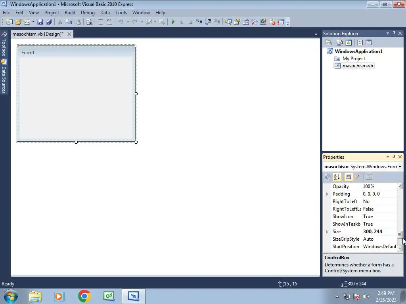The height and width of the screenshot is (304, 406).
Task: Toggle Show All Files in Solution Explorer
Action: pos(340,42)
